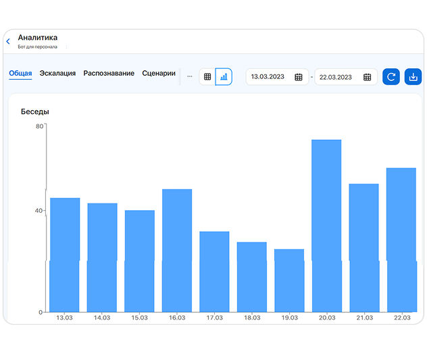The height and width of the screenshot is (354, 427).
Task: Select the tallest bar for 20.03
Action: point(326,226)
